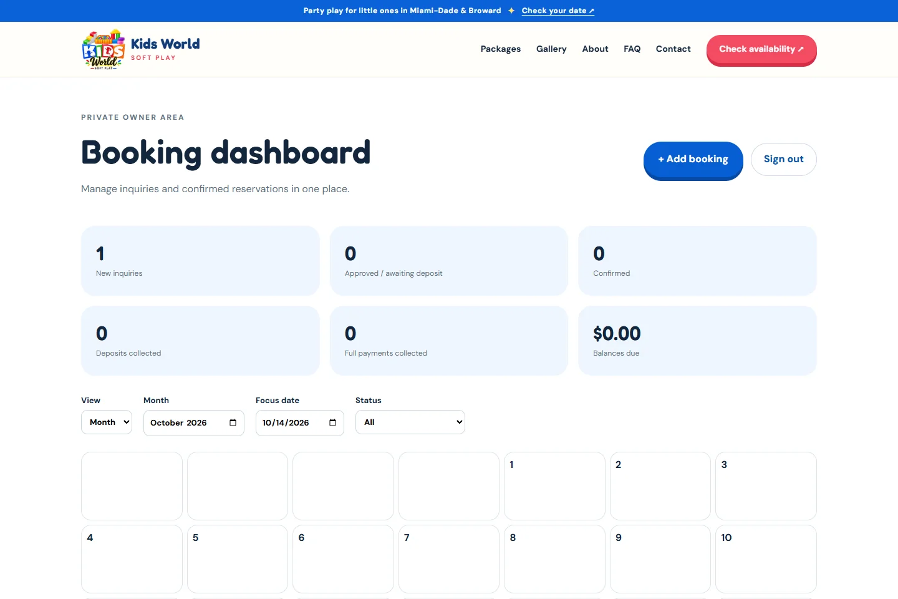Select the Confirmed stat card
The height and width of the screenshot is (599, 898).
(697, 261)
